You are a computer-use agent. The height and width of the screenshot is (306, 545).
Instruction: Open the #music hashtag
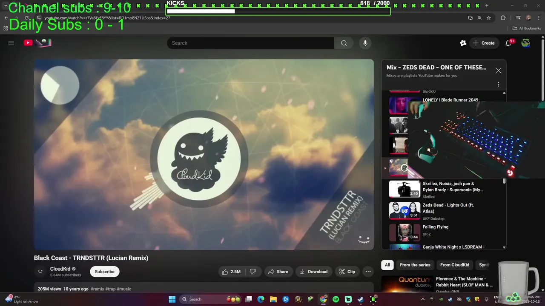tap(124, 289)
